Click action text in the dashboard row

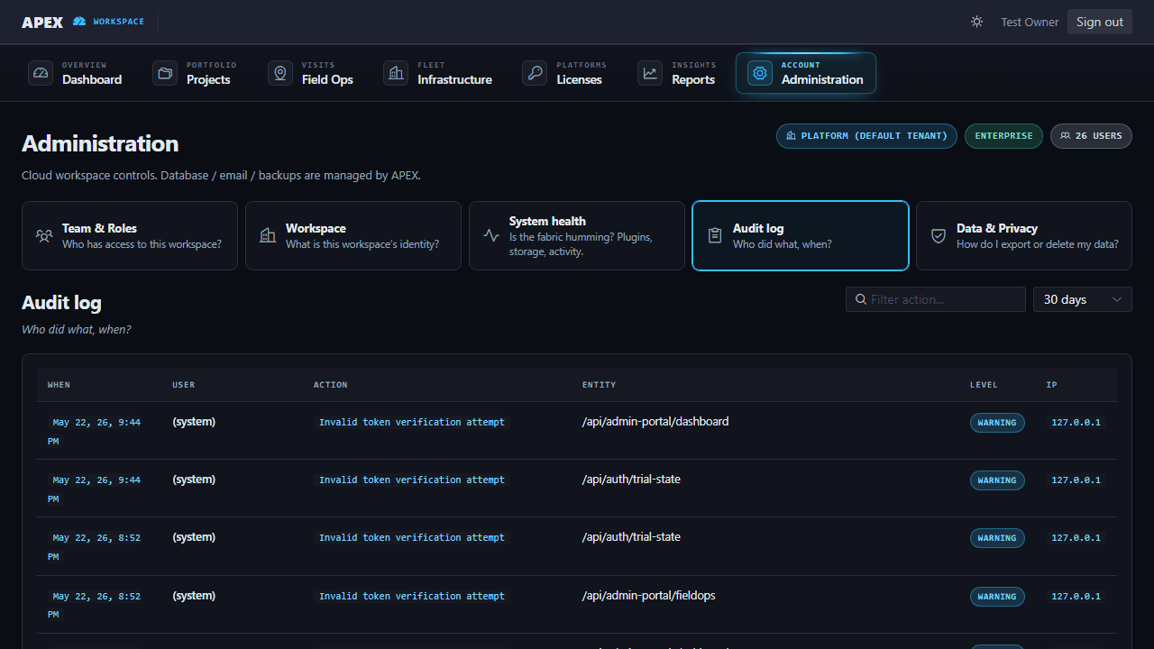412,422
